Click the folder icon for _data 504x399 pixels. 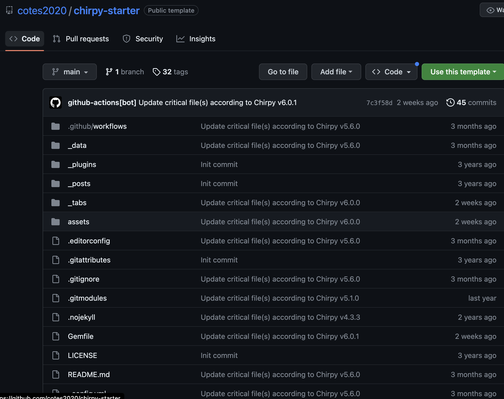click(56, 145)
